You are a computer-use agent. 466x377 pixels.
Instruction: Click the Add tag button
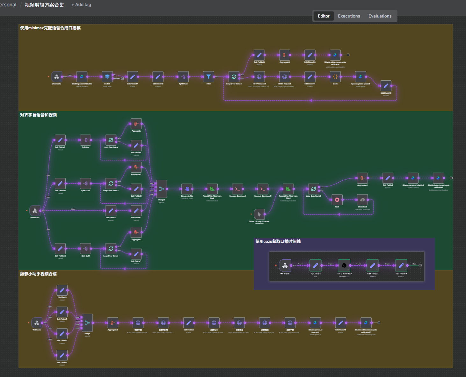(x=81, y=5)
